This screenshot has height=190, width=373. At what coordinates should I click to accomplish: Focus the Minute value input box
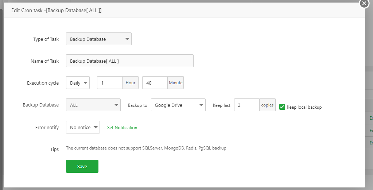click(x=155, y=83)
